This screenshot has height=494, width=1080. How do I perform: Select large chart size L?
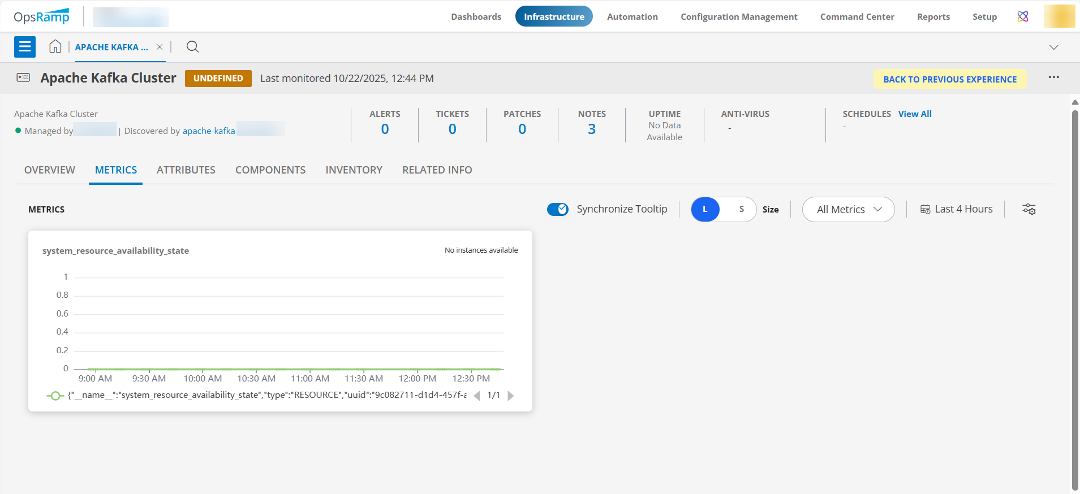(705, 210)
